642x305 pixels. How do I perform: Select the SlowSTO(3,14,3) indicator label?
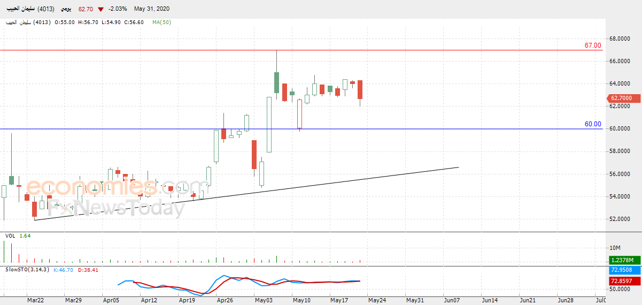click(x=27, y=270)
